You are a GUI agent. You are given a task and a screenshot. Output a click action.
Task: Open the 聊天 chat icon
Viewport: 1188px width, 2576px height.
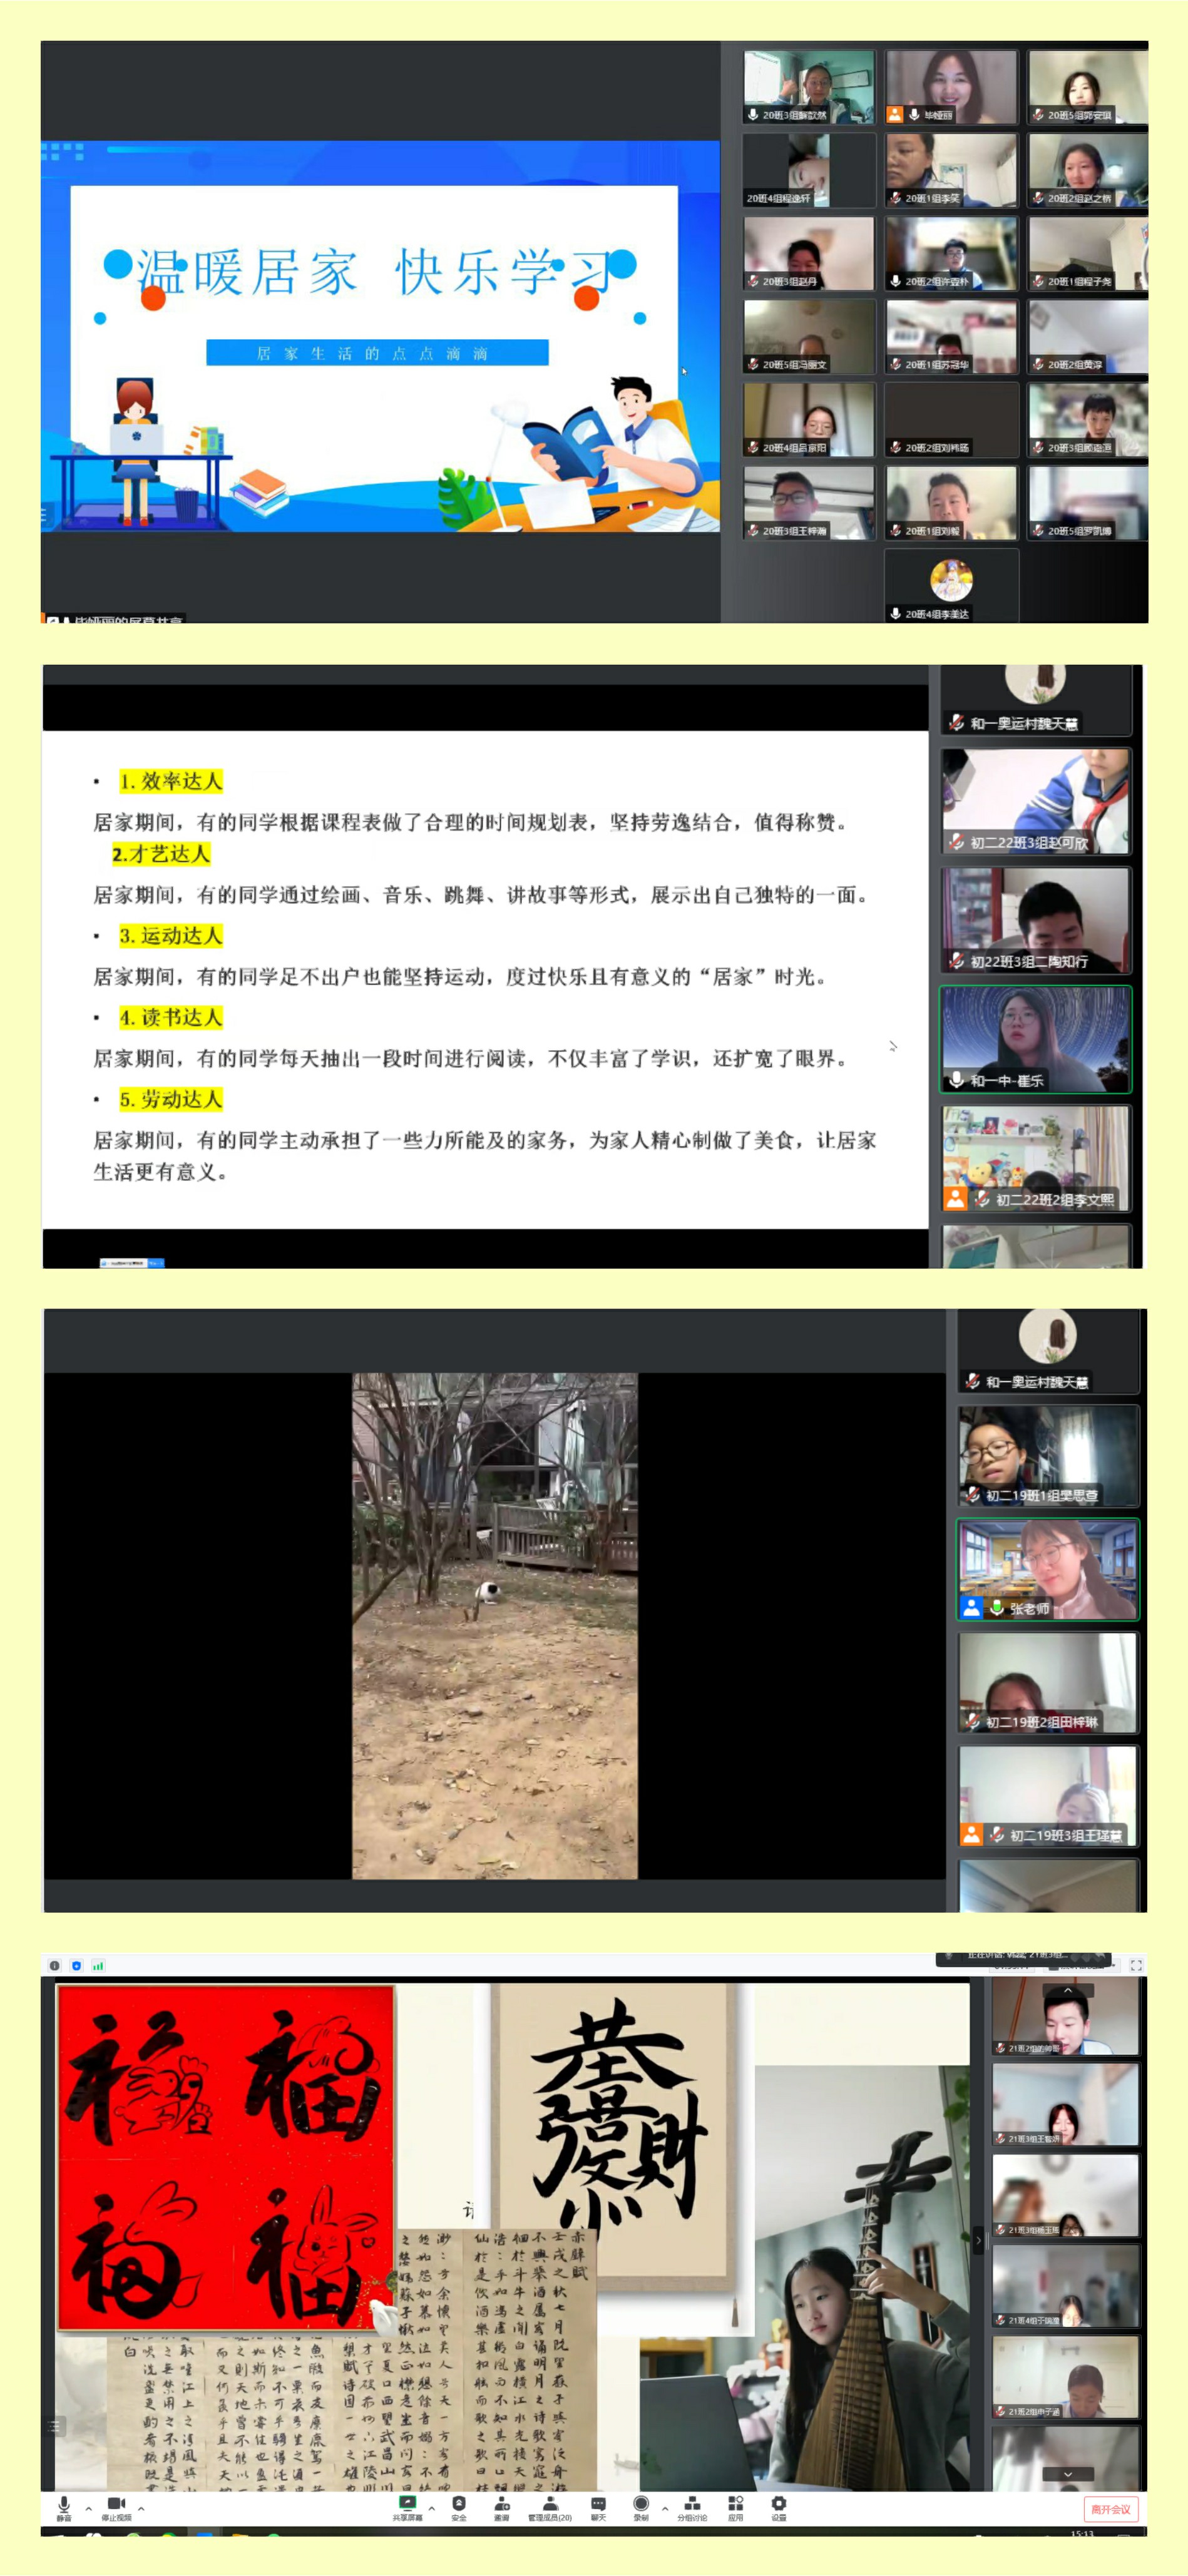[598, 2504]
